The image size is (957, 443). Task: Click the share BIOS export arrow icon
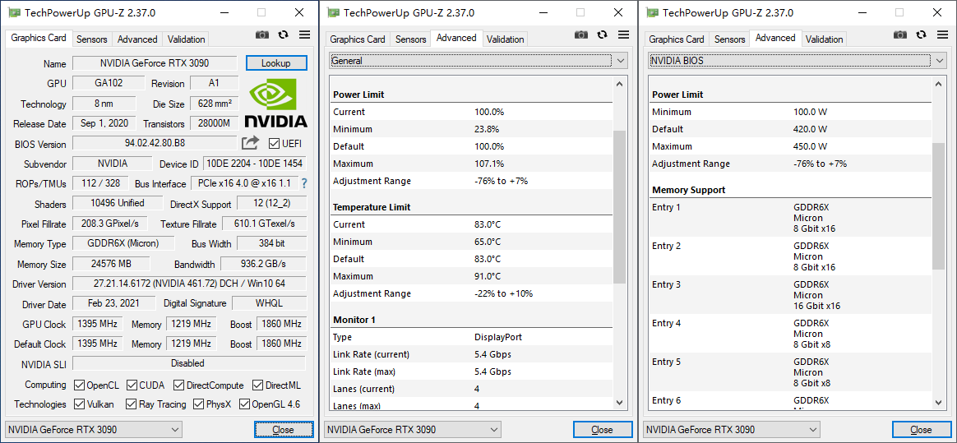[x=251, y=143]
